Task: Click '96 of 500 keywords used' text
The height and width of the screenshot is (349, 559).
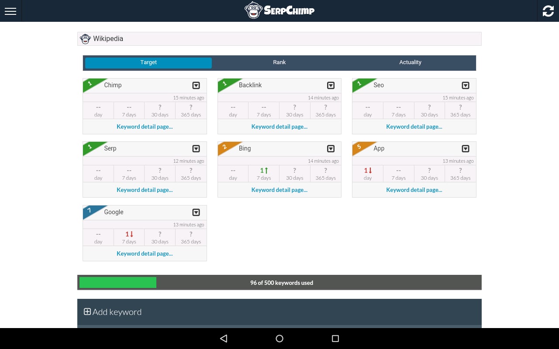Action: pyautogui.click(x=282, y=283)
